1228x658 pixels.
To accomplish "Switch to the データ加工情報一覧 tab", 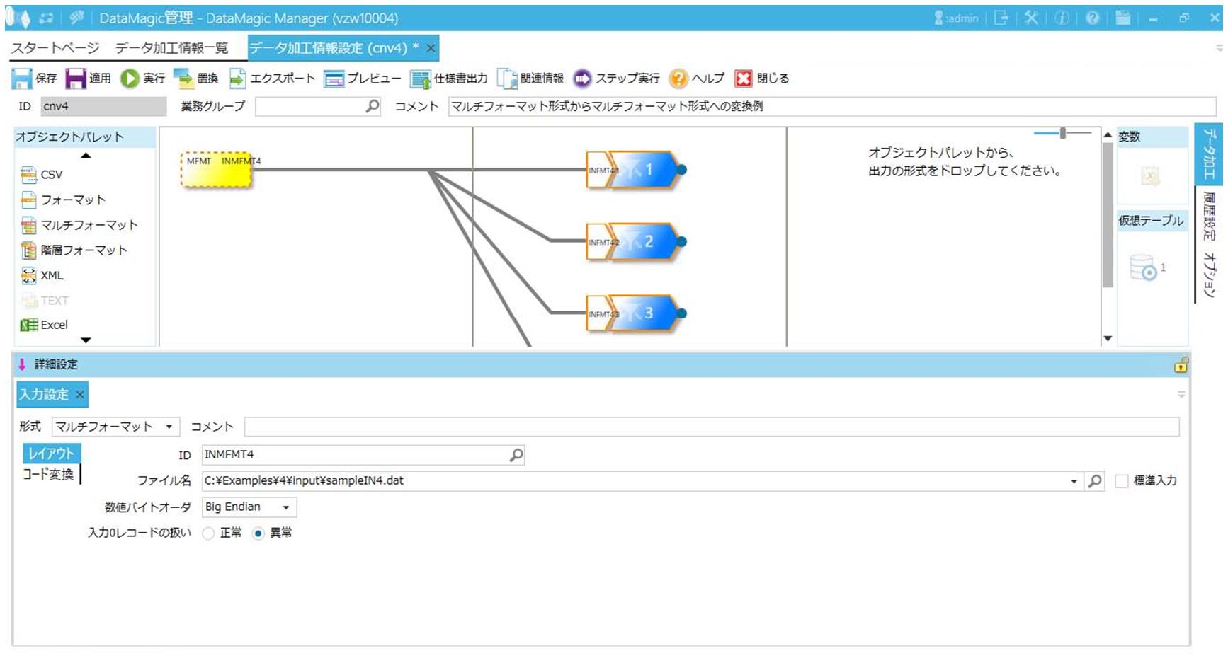I will click(171, 48).
